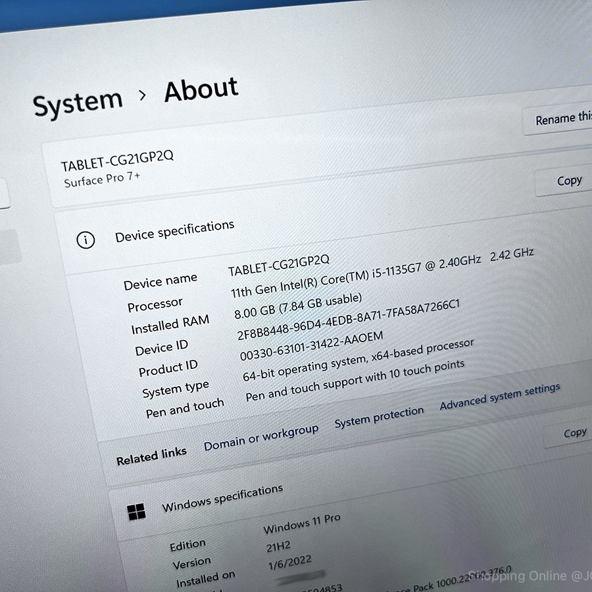This screenshot has height=592, width=592.
Task: Select the Installed RAM label
Action: 170,325
